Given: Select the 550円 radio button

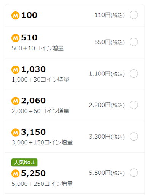Looking at the screenshot, I should pos(134,42).
